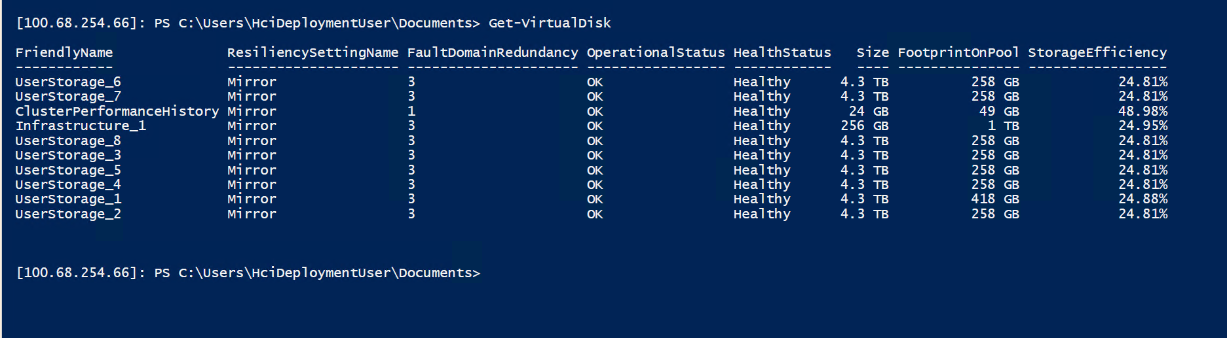Click the 24.95% storage efficiency value
This screenshot has width=1227, height=338.
tap(1142, 126)
